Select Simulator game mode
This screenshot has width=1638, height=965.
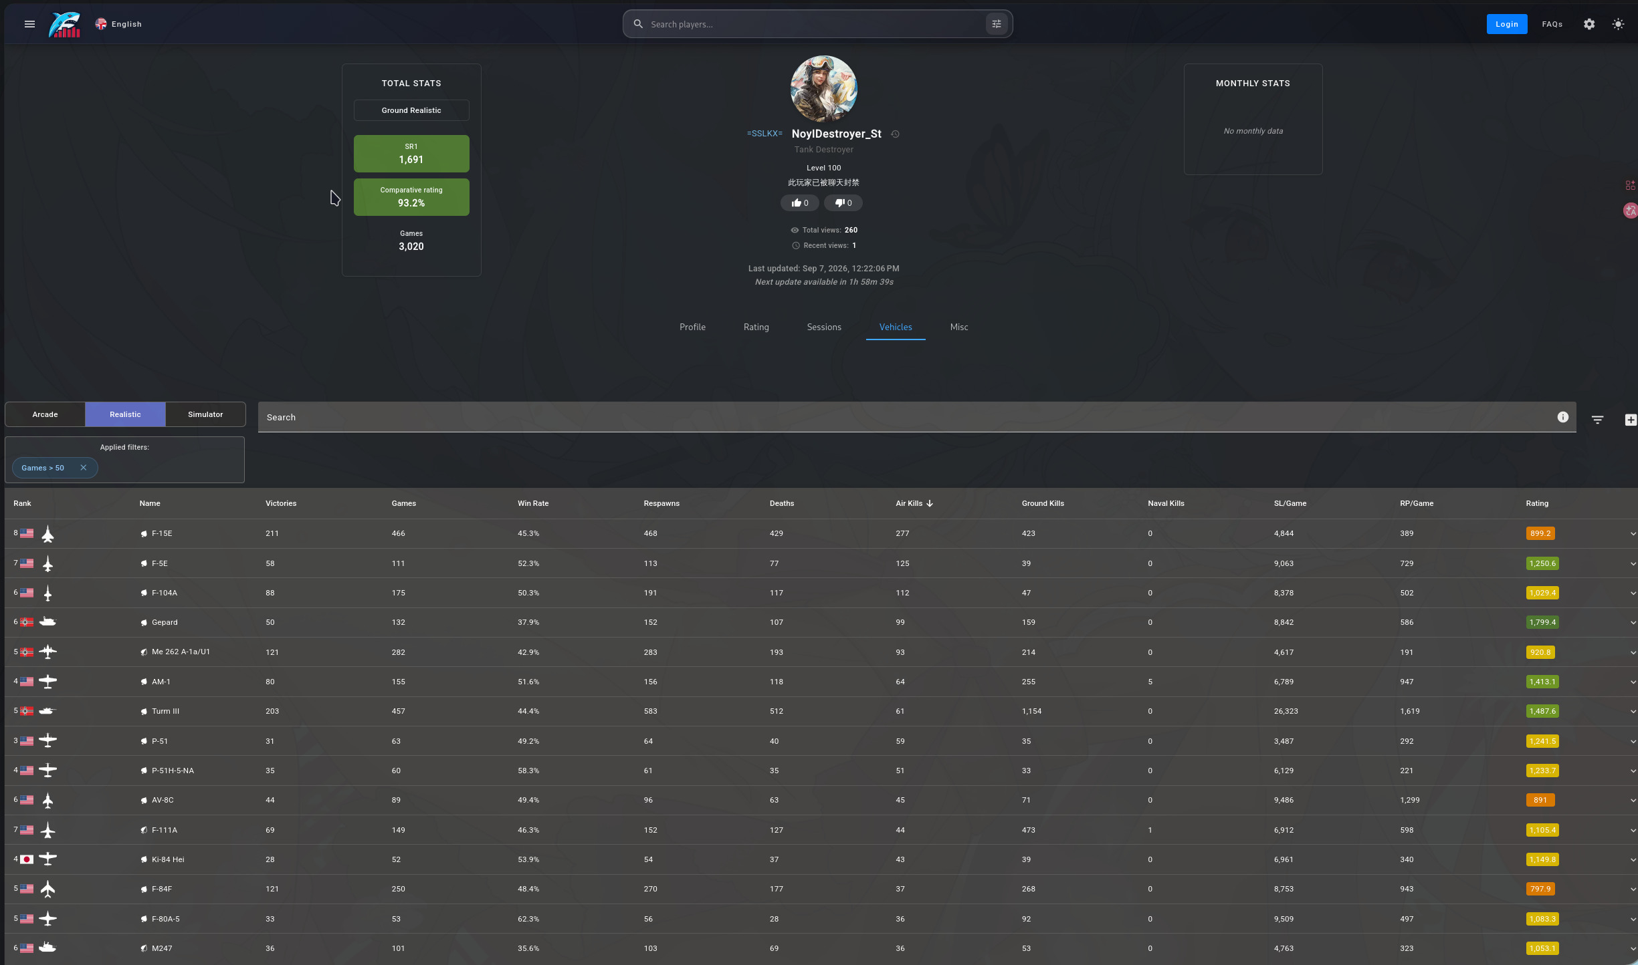pos(205,414)
